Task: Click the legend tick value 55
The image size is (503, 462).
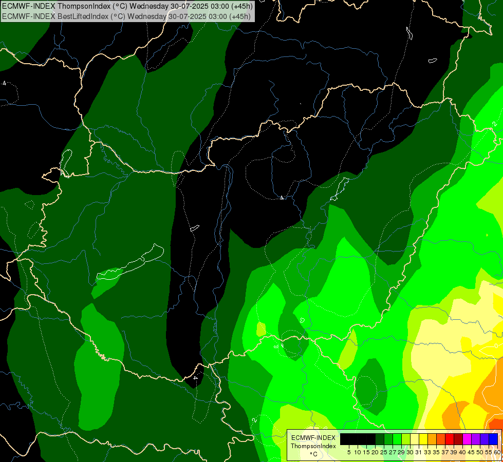Action: point(489,452)
